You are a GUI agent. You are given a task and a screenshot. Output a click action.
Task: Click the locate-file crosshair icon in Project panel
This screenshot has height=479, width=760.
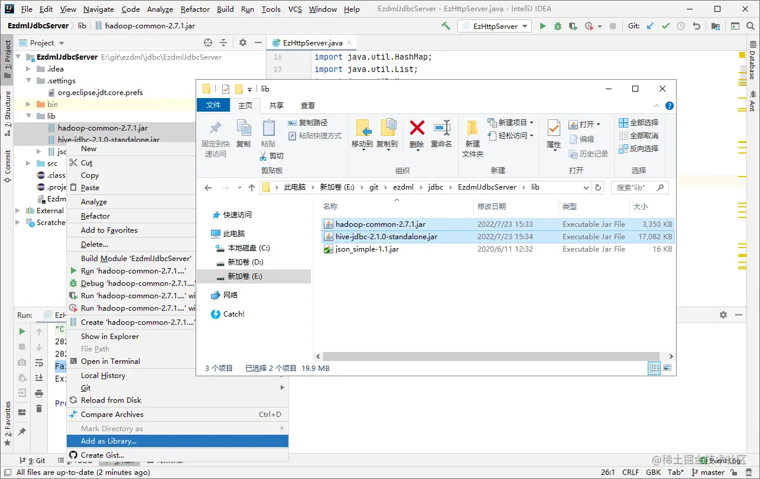point(208,43)
